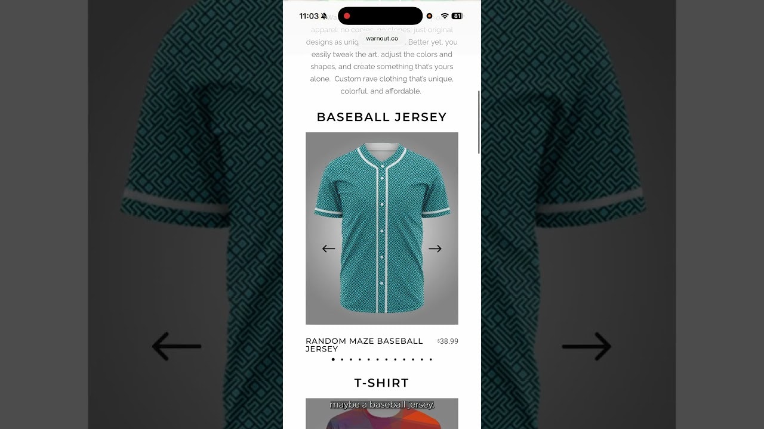This screenshot has width=764, height=429.
Task: Show the previous jersey using the small left arrow
Action: (x=328, y=248)
